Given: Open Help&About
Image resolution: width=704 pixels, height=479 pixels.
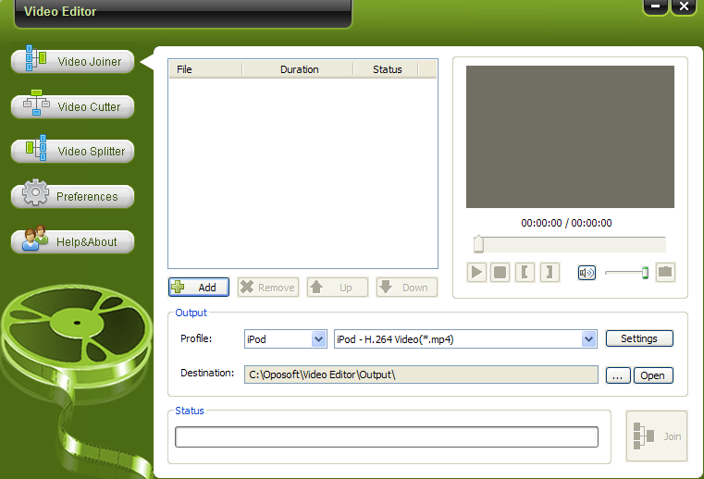Looking at the screenshot, I should point(73,242).
